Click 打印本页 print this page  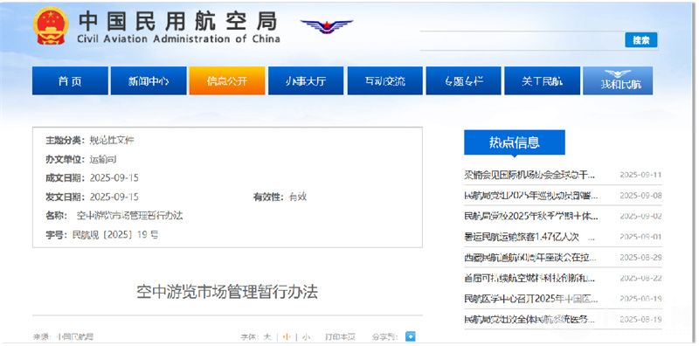340,337
